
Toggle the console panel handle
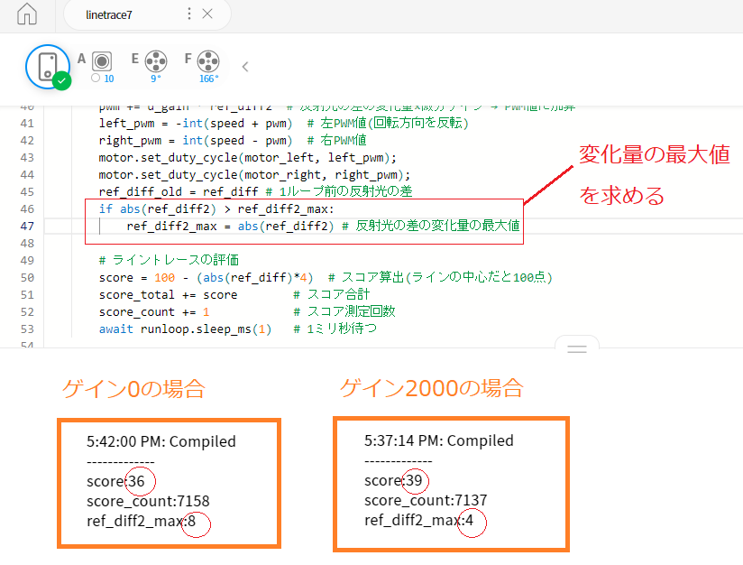577,347
